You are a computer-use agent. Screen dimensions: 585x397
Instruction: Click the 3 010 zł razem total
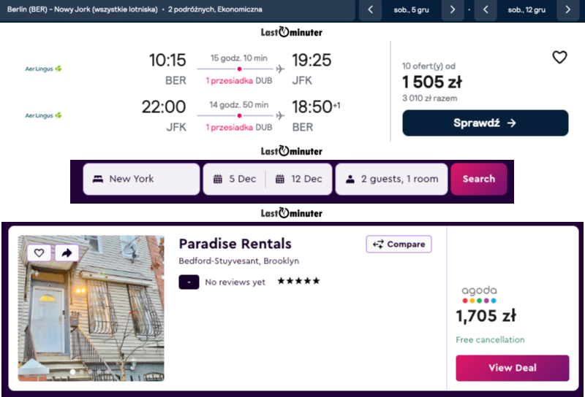click(x=429, y=99)
